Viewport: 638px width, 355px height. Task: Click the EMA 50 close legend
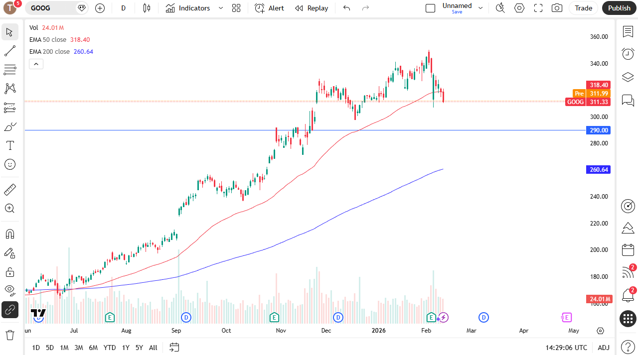pyautogui.click(x=59, y=39)
